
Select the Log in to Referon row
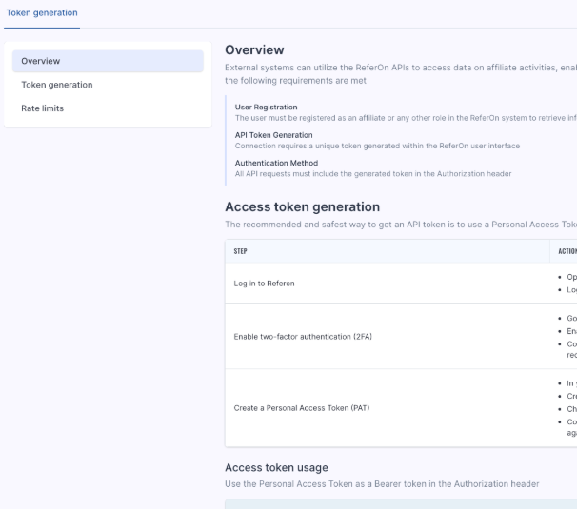[401, 284]
